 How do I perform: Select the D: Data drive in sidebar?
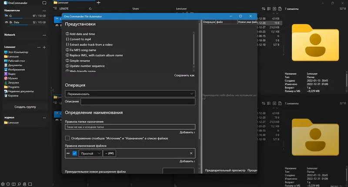coord(25,23)
